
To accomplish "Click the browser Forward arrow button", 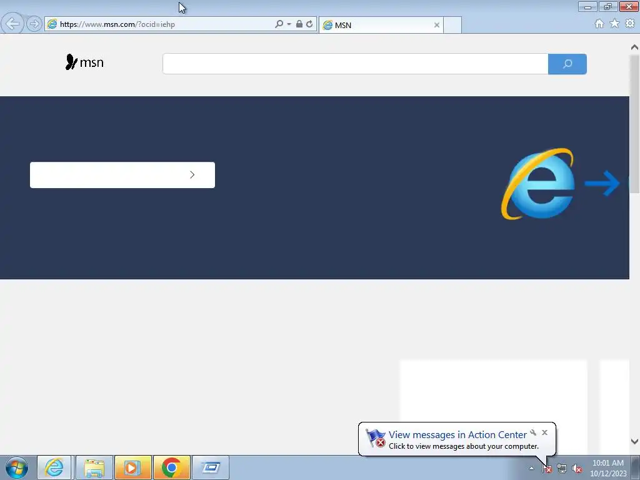I will pos(34,24).
